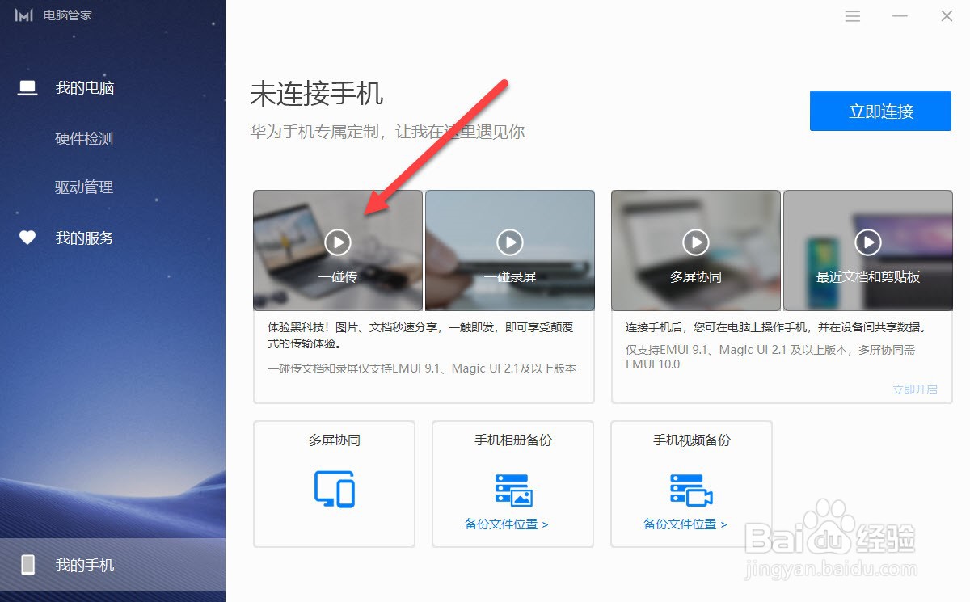This screenshot has height=602, width=970.
Task: Click the 立即开启 link
Action: 915,389
